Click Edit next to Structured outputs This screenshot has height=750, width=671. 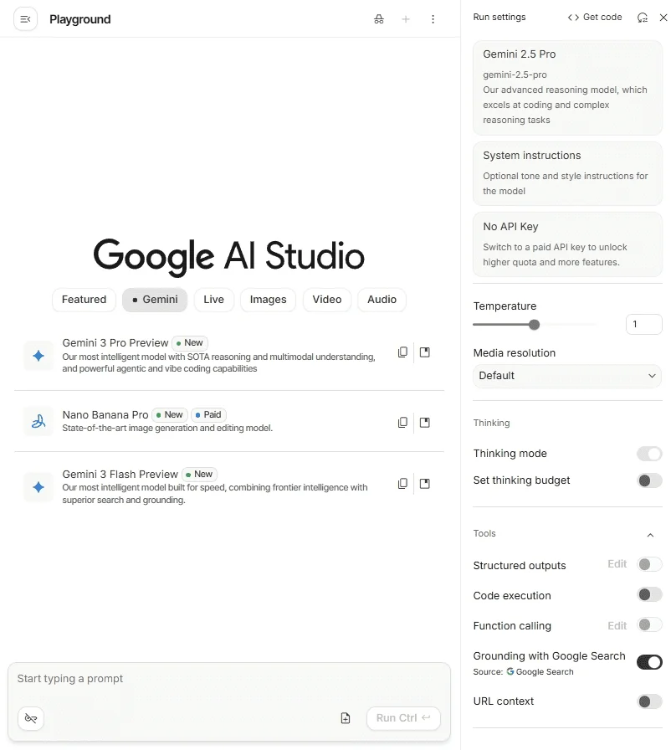point(617,564)
